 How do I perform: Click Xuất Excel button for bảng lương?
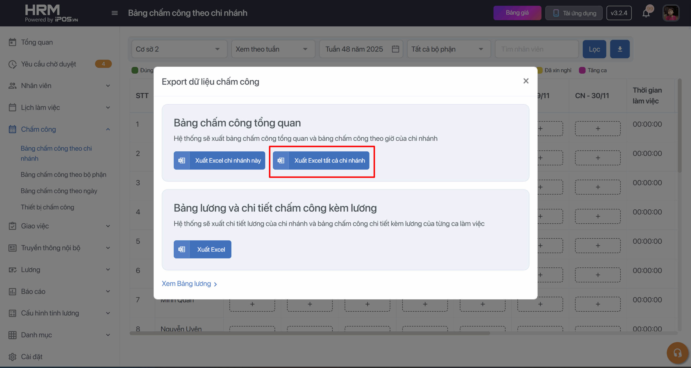pos(202,249)
